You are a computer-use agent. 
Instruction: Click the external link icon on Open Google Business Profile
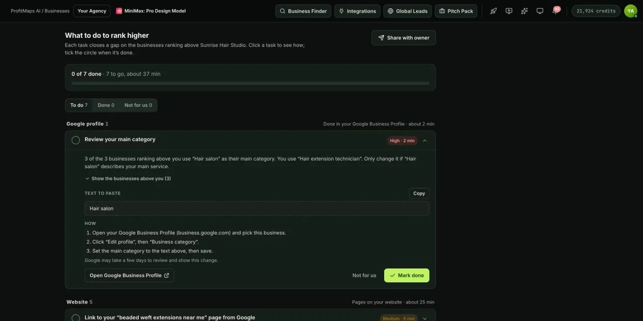coord(166,275)
